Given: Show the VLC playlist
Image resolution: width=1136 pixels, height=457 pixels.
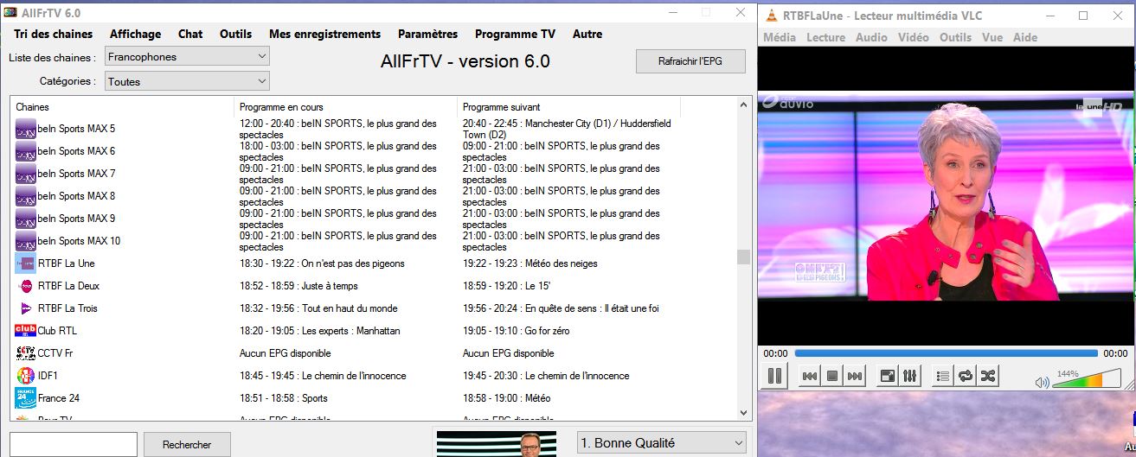Looking at the screenshot, I should pos(943,377).
